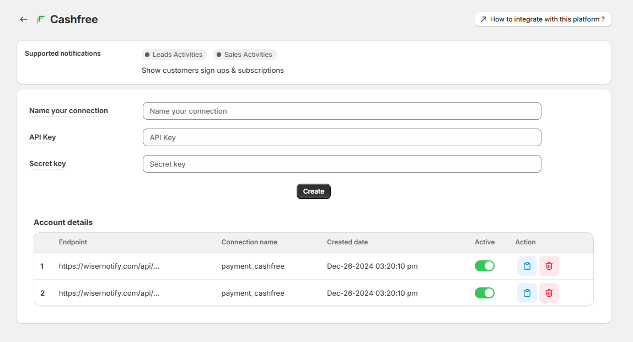Open How to integrate with this platform
The height and width of the screenshot is (342, 633).
[x=543, y=19]
